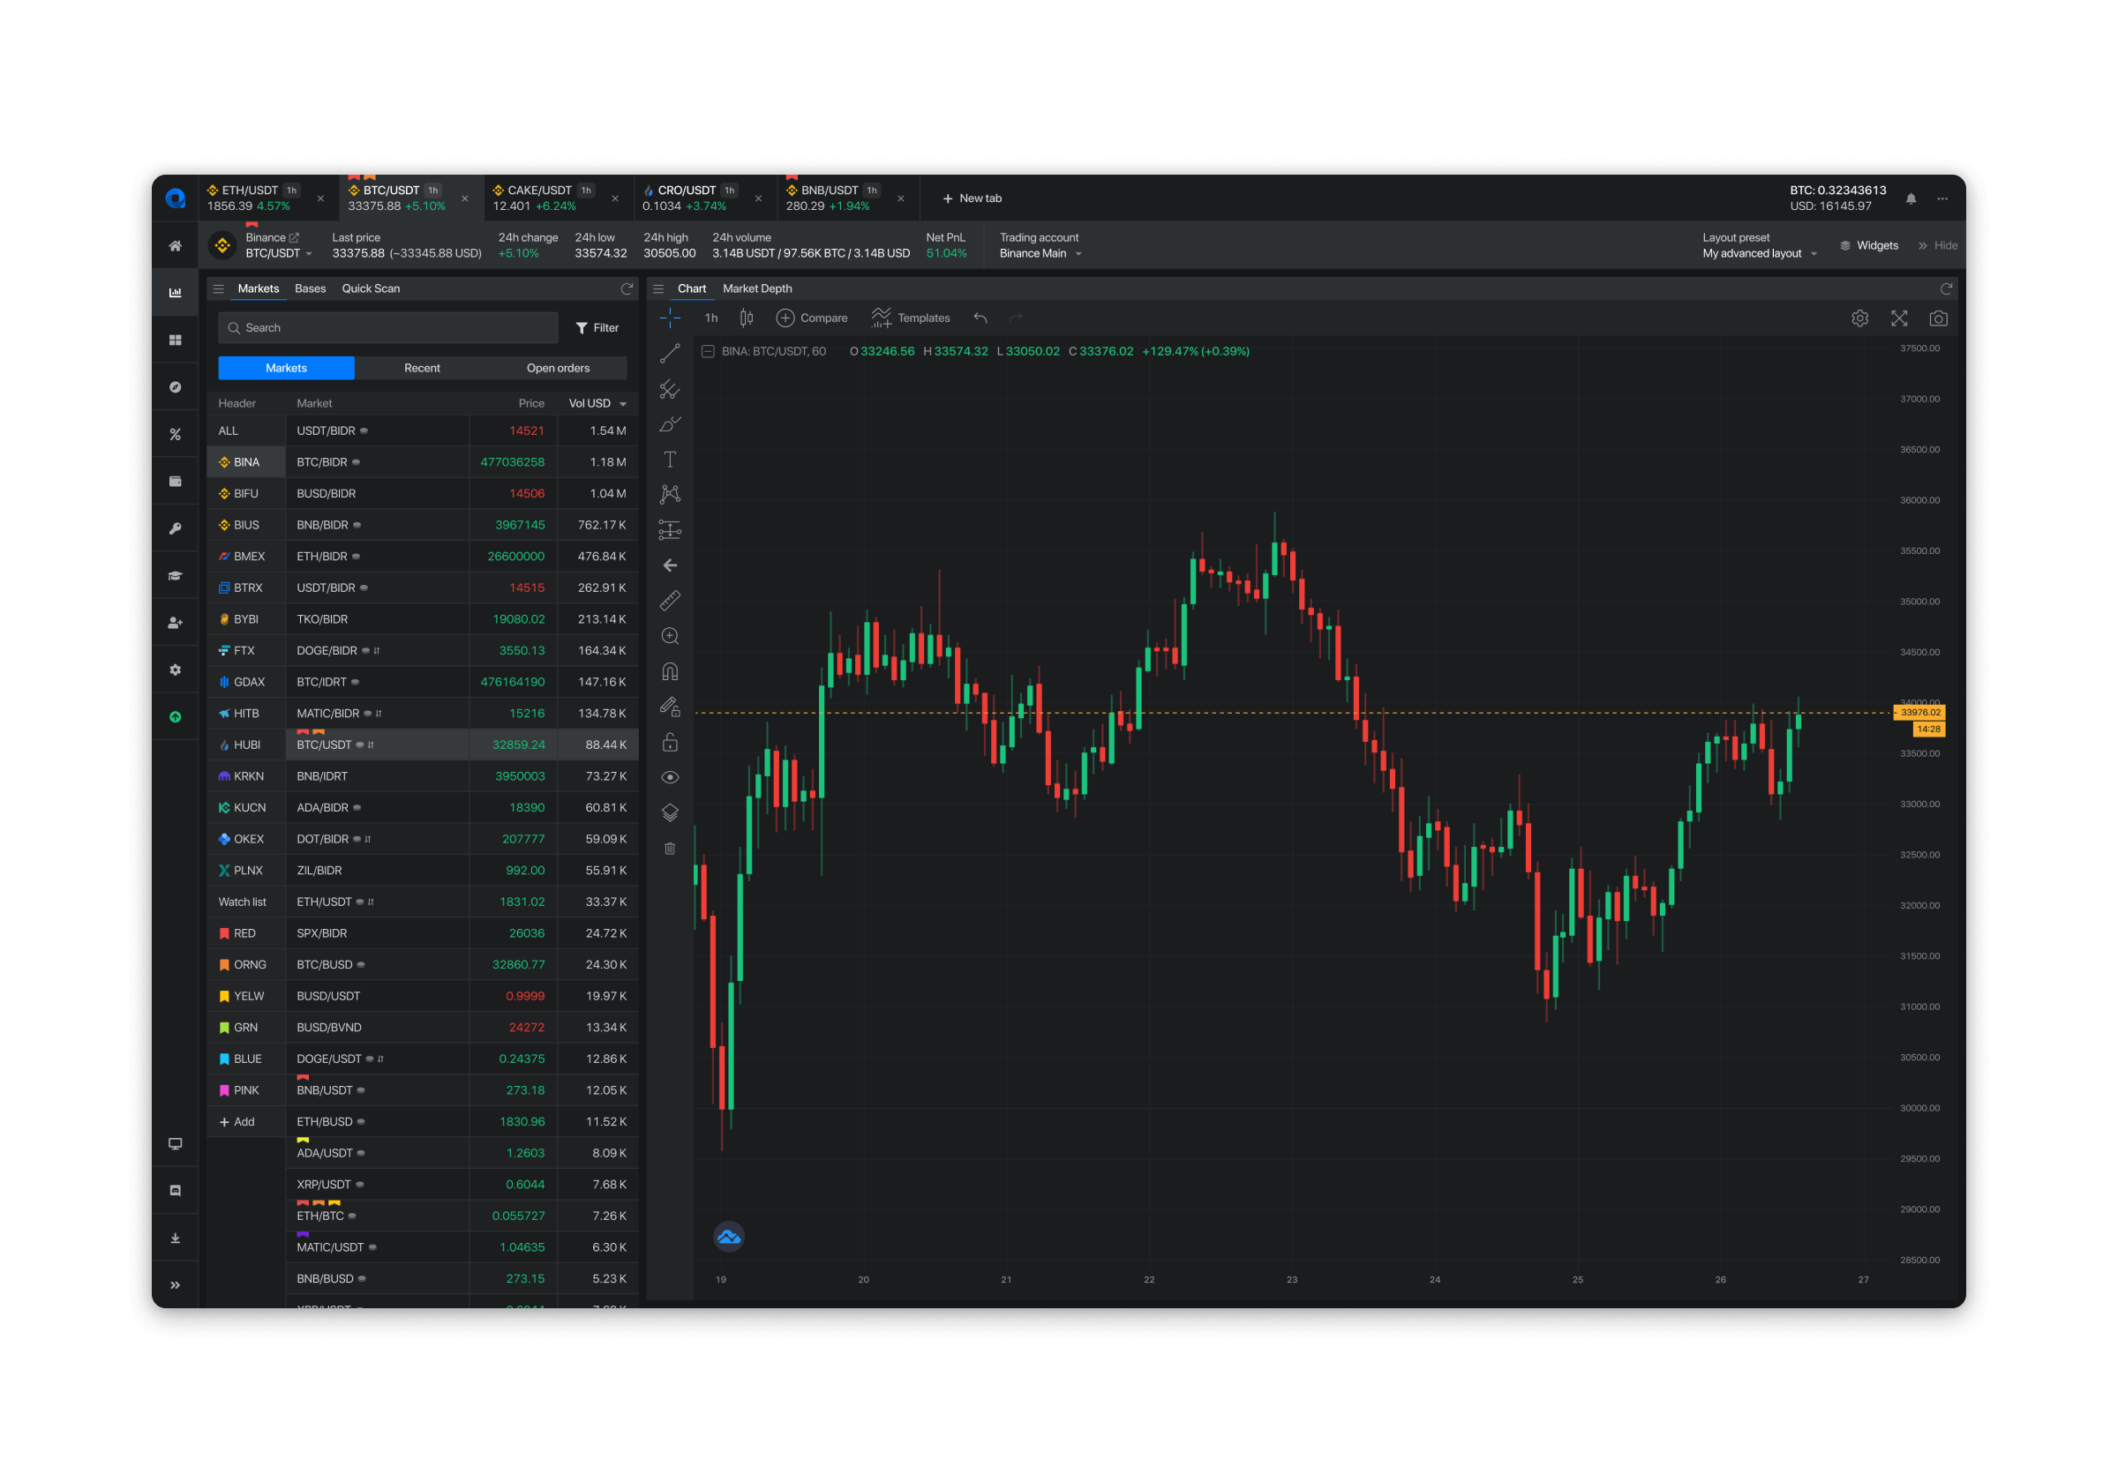The height and width of the screenshot is (1482, 2118).
Task: Select the prediction and measurement tool
Action: coord(670,530)
